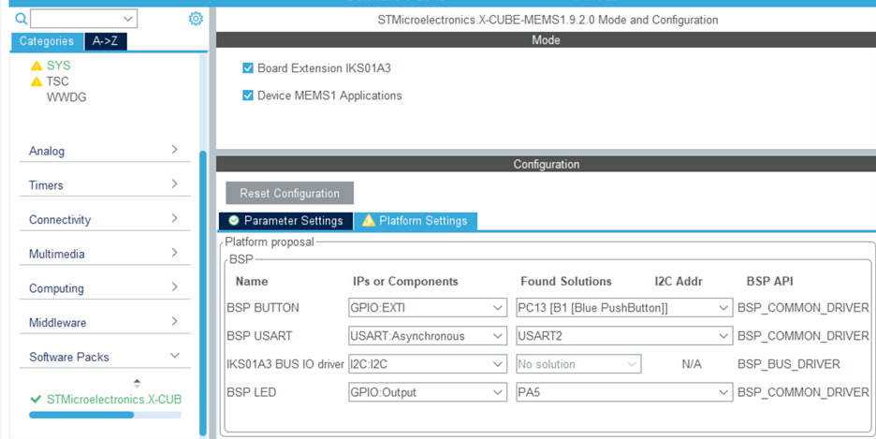
Task: Click the search magnifier icon
Action: coord(21,19)
